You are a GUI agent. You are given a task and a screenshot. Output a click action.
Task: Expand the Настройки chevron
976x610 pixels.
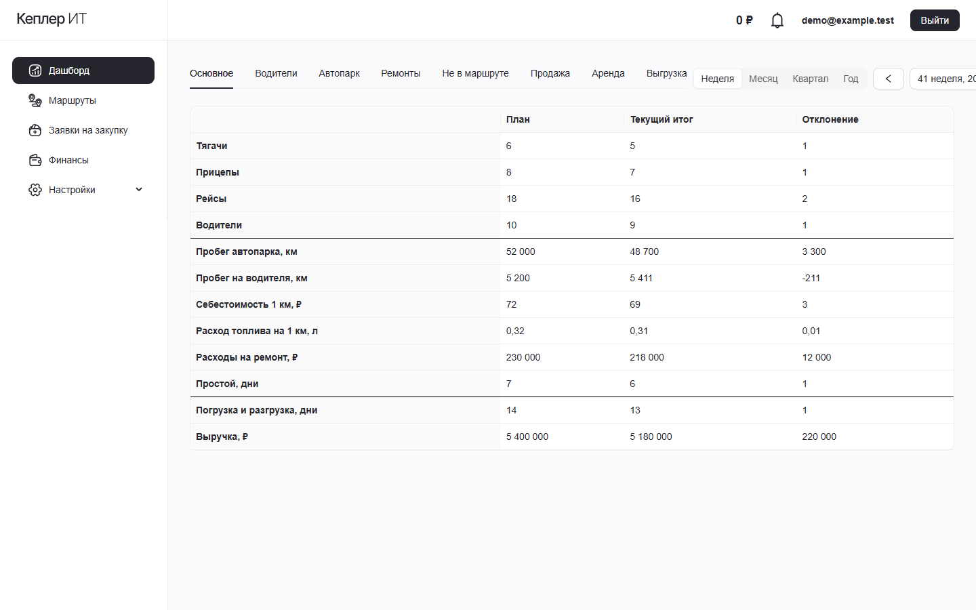click(139, 190)
